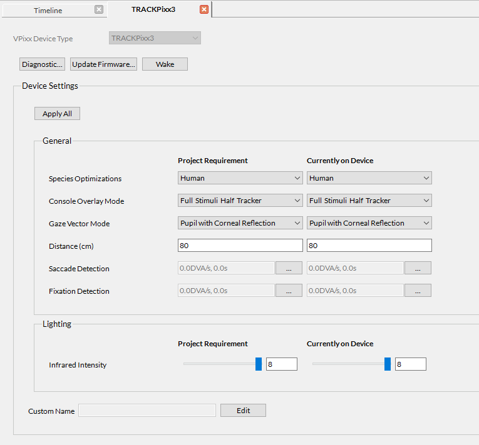Image resolution: width=479 pixels, height=445 pixels.
Task: Expand Currently on Device Console Overlay Mode
Action: 369,201
